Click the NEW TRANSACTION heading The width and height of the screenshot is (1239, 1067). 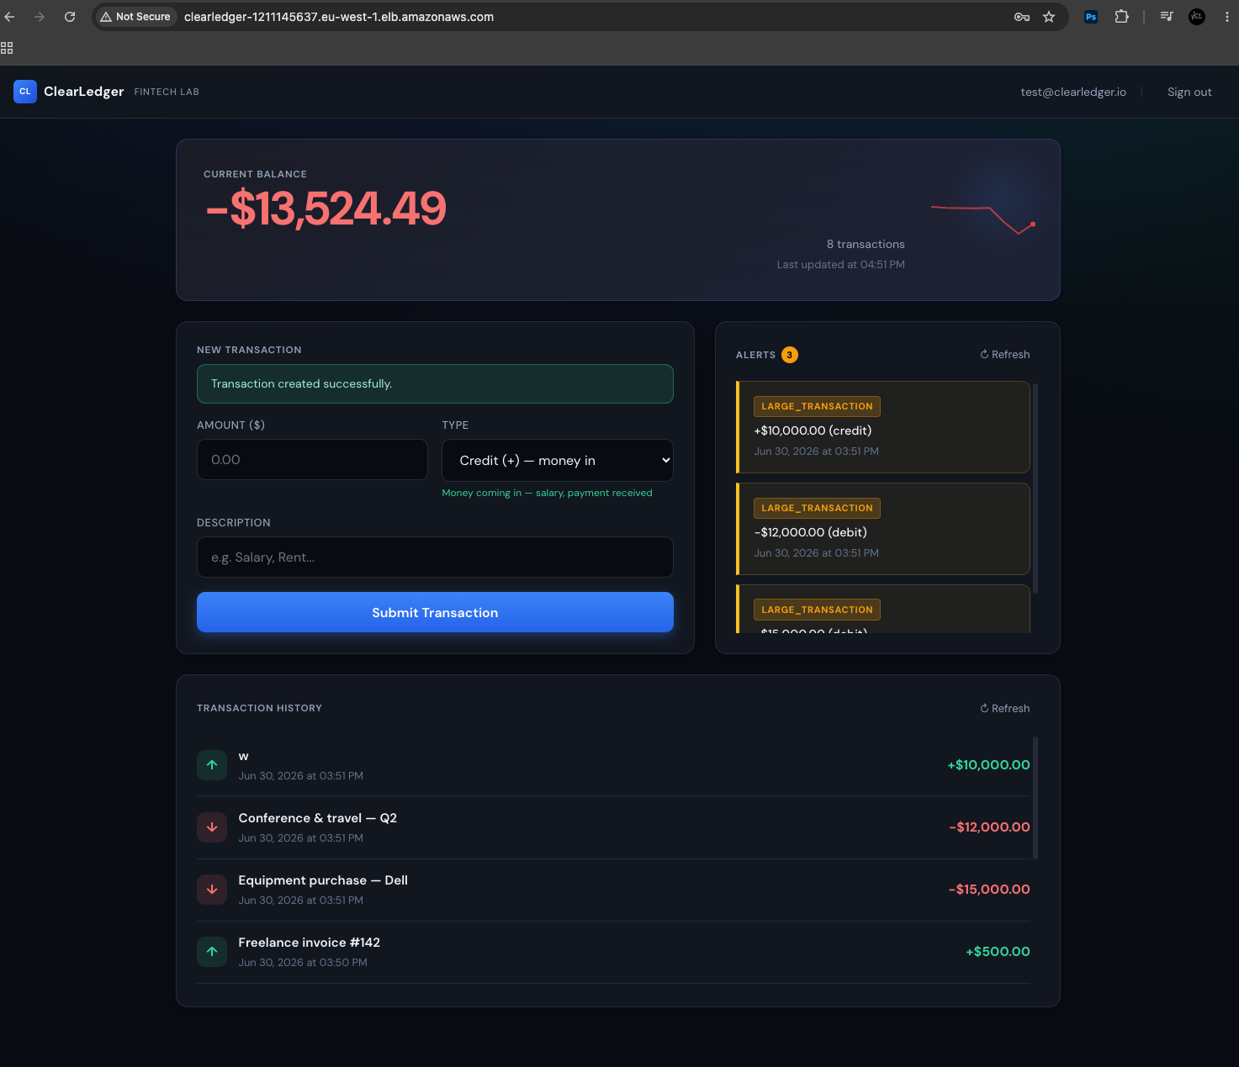coord(249,350)
